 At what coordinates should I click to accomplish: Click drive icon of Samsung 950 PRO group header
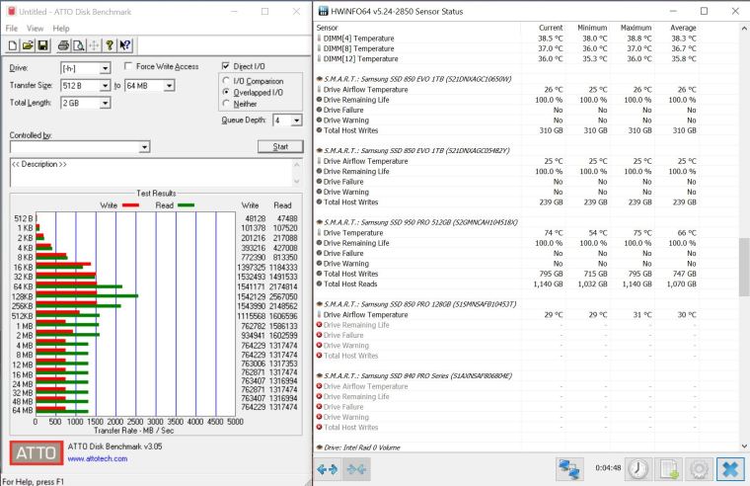point(319,222)
